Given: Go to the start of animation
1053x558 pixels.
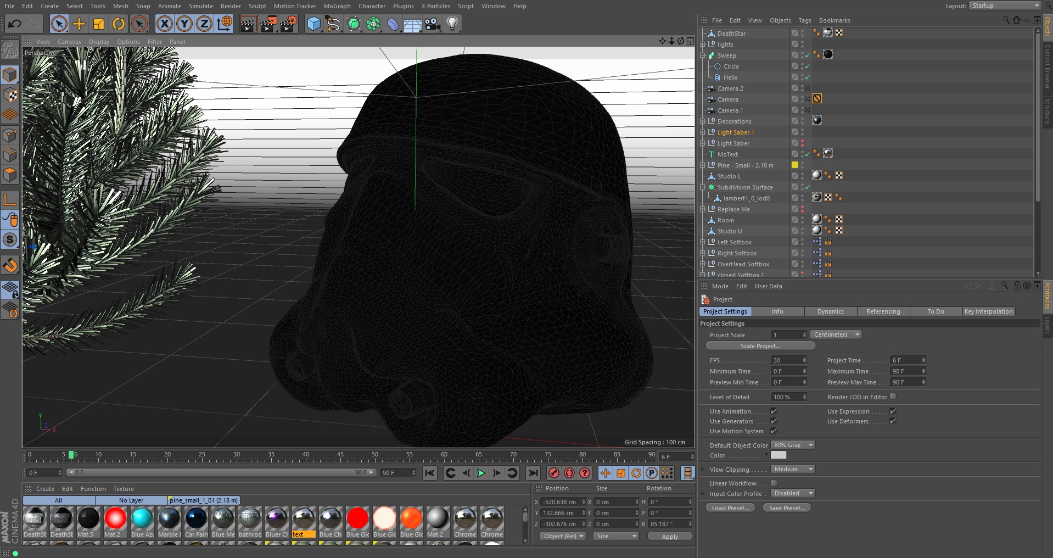Looking at the screenshot, I should tap(430, 473).
